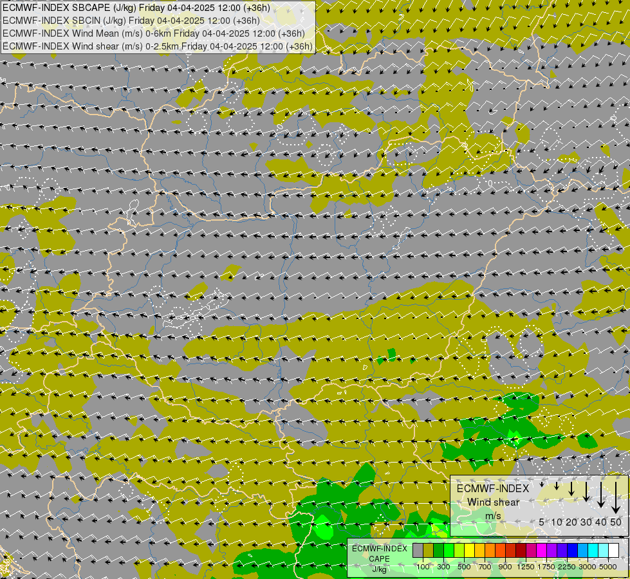The height and width of the screenshot is (579, 630).
Task: Select the number 10 under shear arrows
Action: [557, 522]
